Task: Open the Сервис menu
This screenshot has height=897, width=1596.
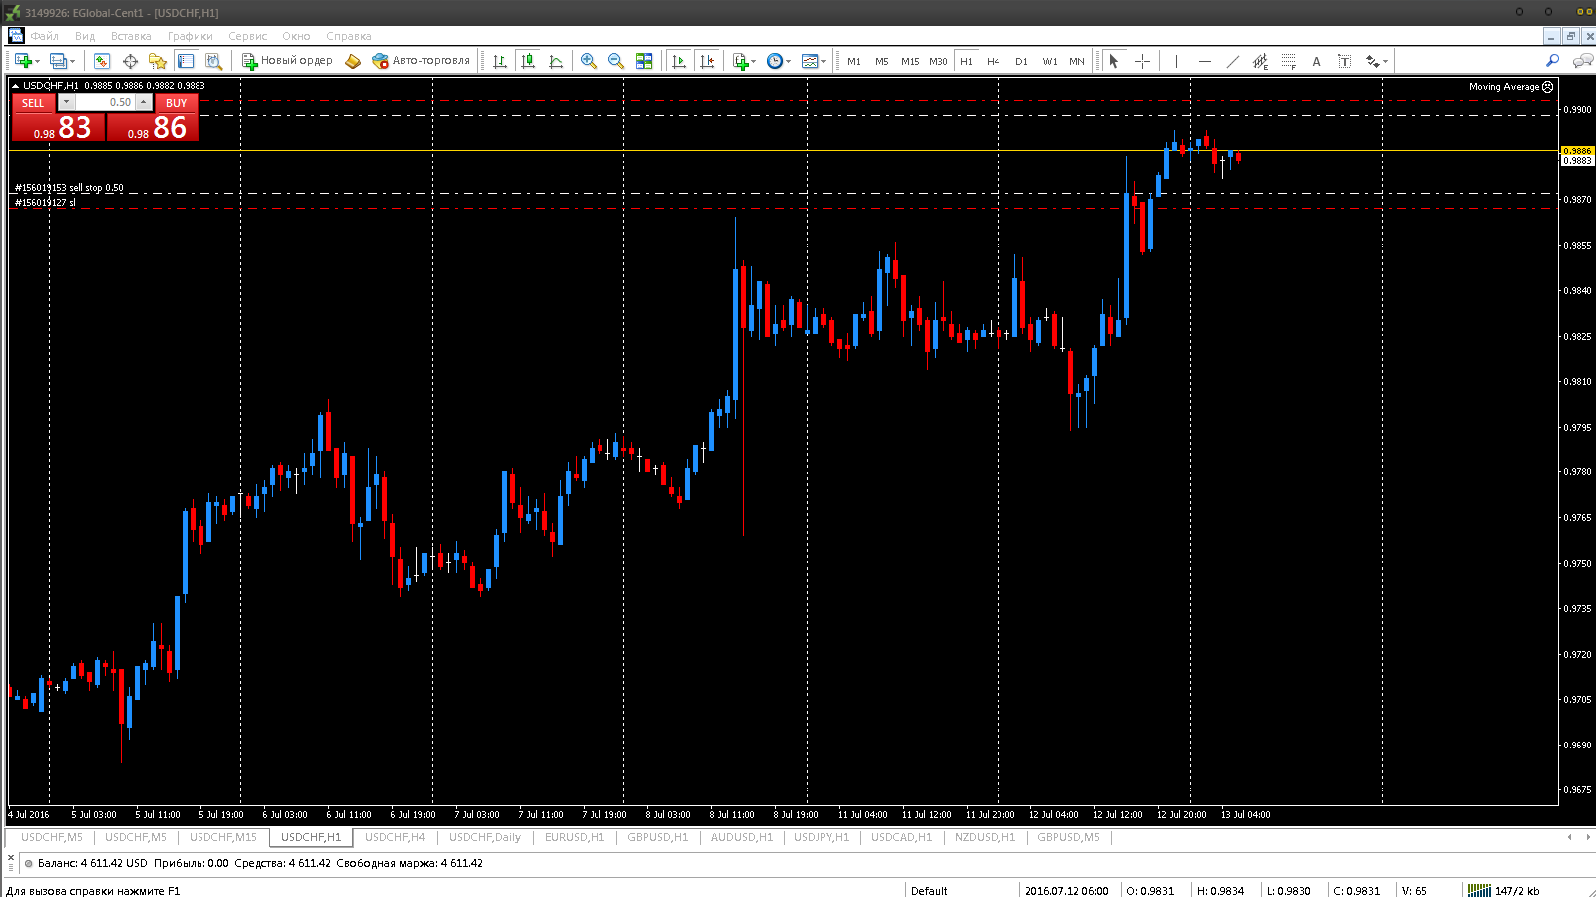Action: (247, 36)
